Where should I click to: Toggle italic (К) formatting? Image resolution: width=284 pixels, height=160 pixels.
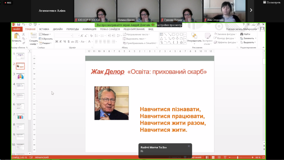point(61,42)
